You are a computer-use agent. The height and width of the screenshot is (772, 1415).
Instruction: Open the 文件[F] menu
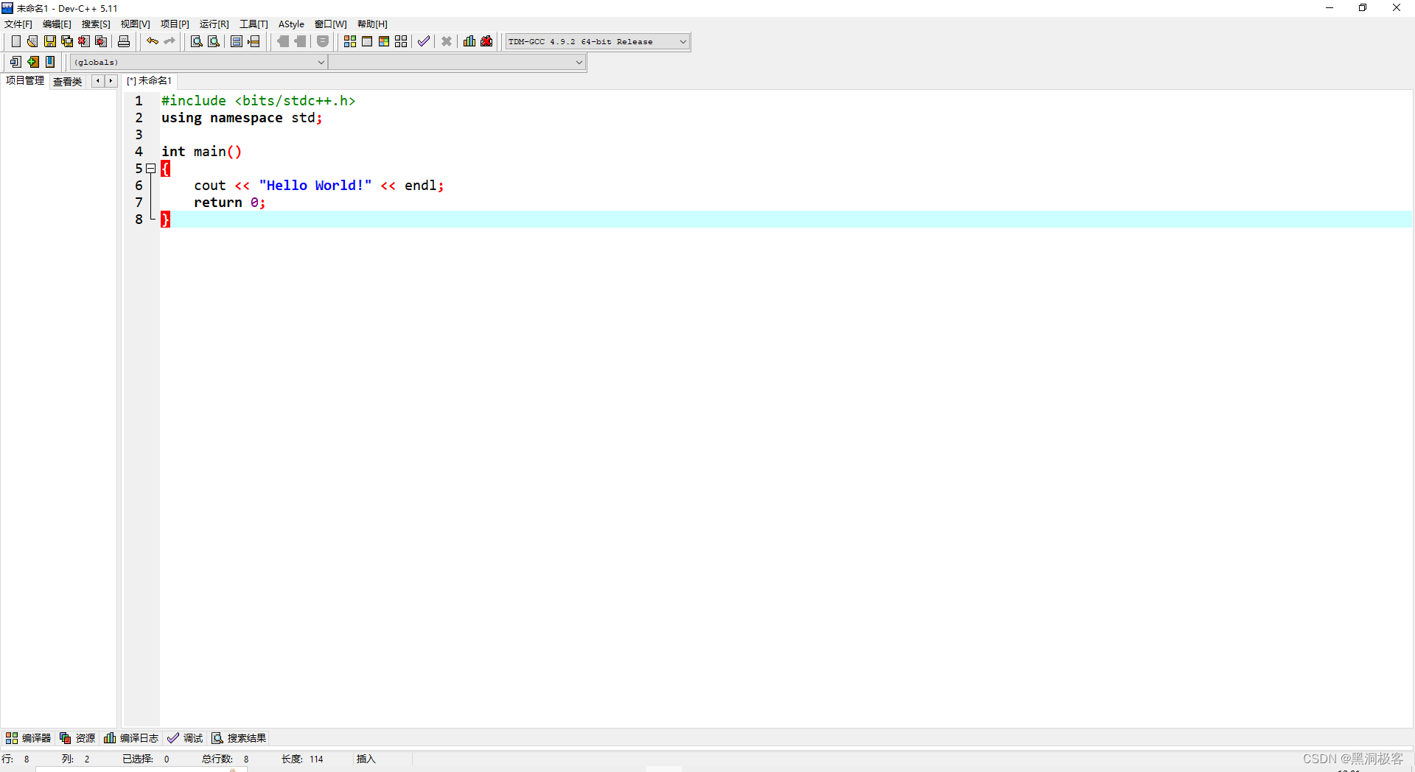click(18, 24)
